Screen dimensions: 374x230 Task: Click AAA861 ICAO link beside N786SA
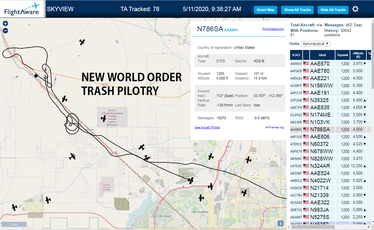(231, 30)
